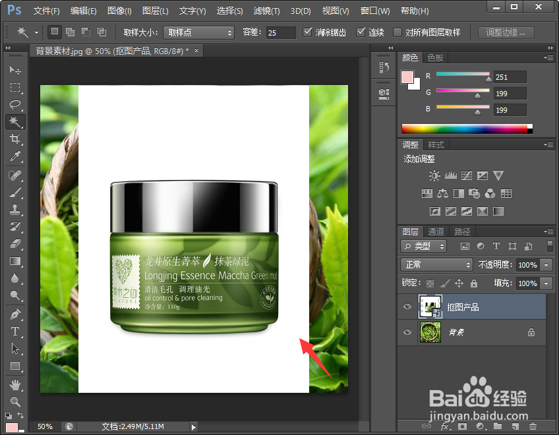This screenshot has width=559, height=435.
Task: Select the Rectangle shape tool
Action: (15, 366)
